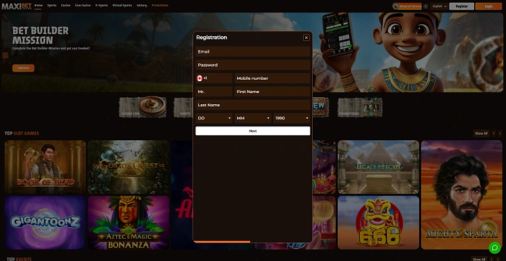Screen dimensions: 506x261
Task: Open the Mighty Sparta game thumbnail
Action: (462, 194)
